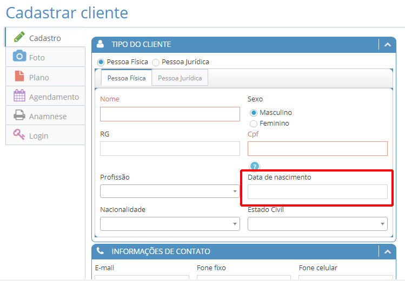This screenshot has width=405, height=281.
Task: Click the Login key icon
Action: pos(19,135)
